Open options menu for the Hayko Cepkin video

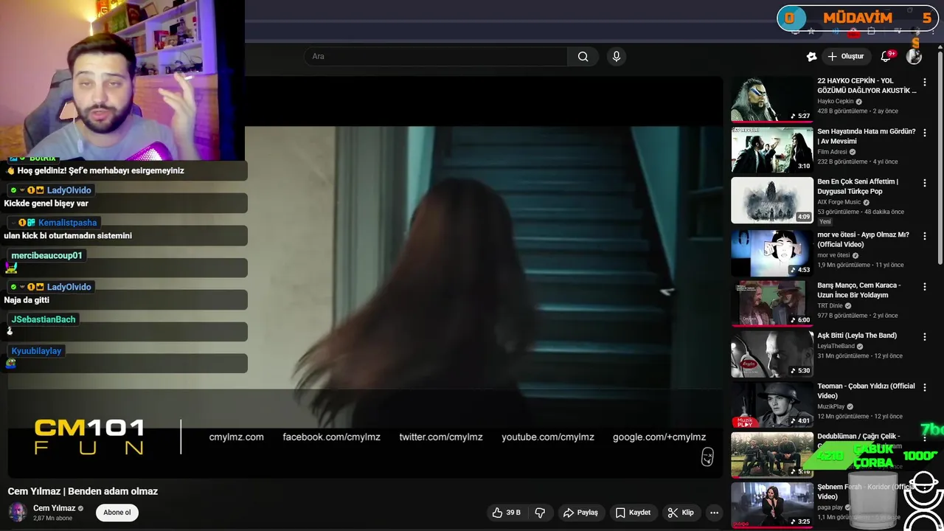(925, 83)
